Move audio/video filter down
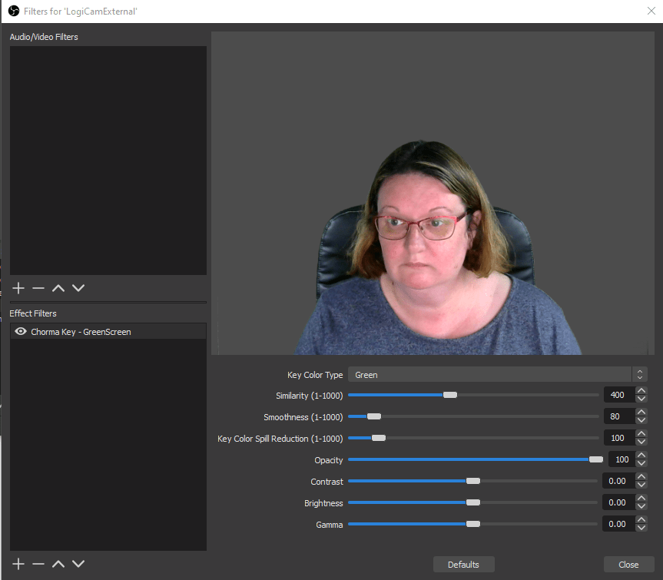663x580 pixels. point(78,288)
